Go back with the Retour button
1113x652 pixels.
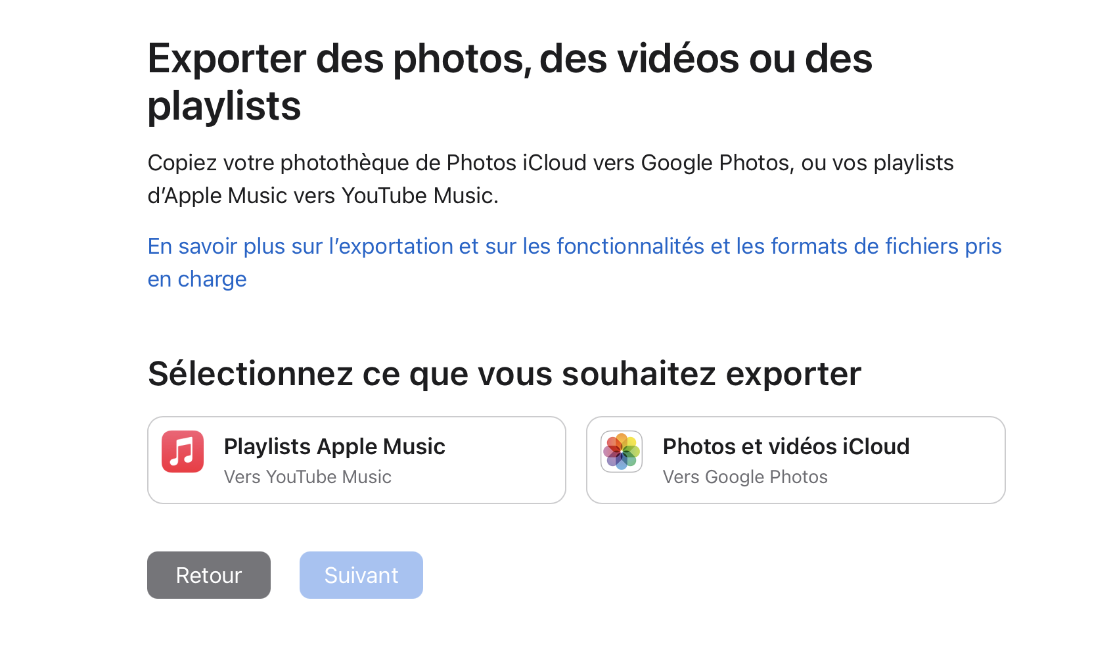tap(209, 575)
